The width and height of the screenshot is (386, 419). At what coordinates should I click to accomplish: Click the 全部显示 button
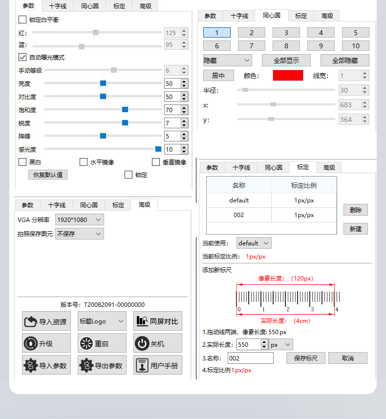286,60
